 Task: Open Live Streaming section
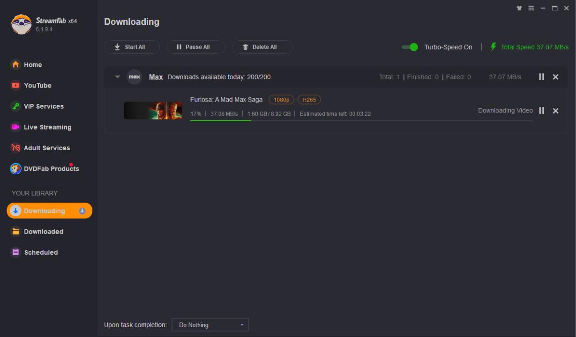pos(41,127)
